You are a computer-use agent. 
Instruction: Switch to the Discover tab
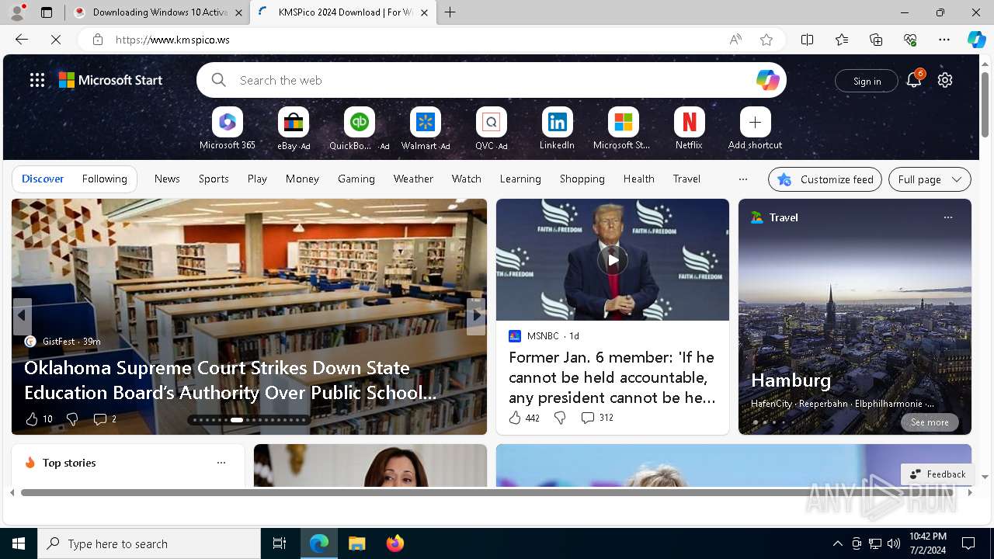coord(43,179)
